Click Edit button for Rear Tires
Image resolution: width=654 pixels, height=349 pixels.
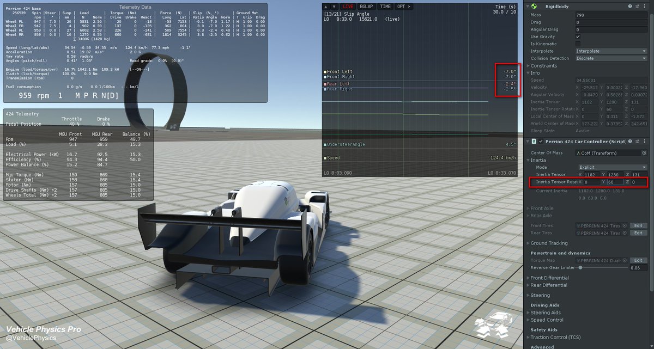pos(639,233)
